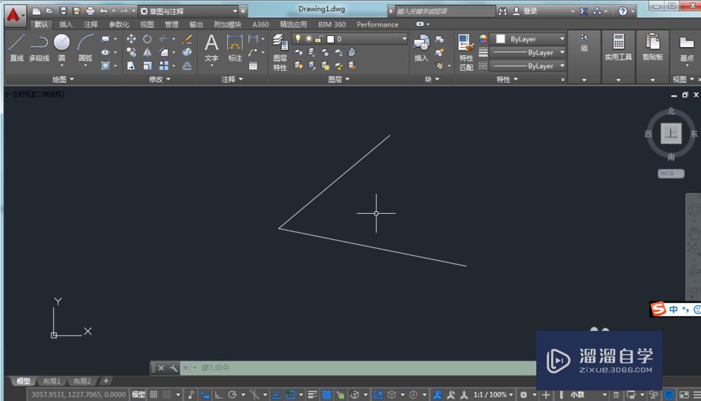Open the 管理 ribbon tab
The height and width of the screenshot is (401, 701).
coord(171,24)
